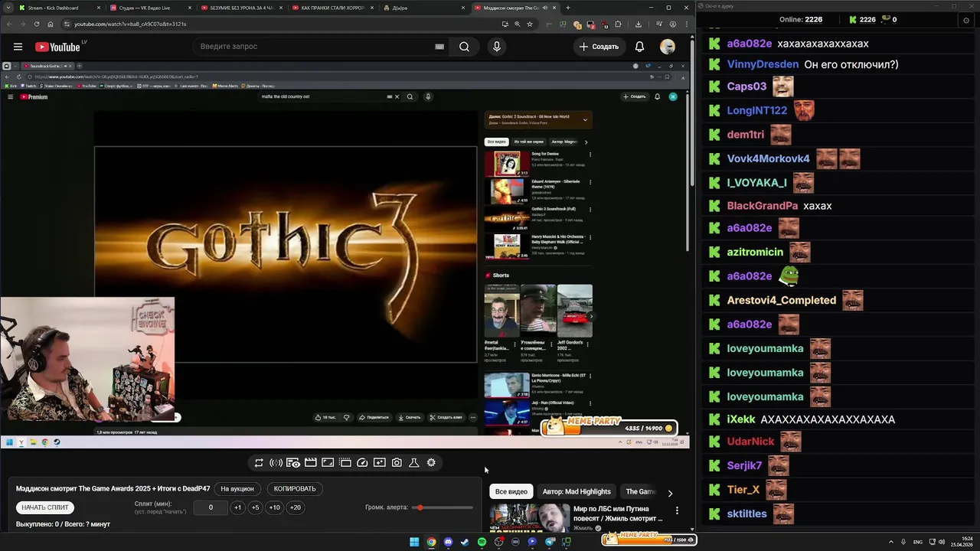980x551 pixels.
Task: Open the more options for the Жмиль video
Action: (677, 510)
